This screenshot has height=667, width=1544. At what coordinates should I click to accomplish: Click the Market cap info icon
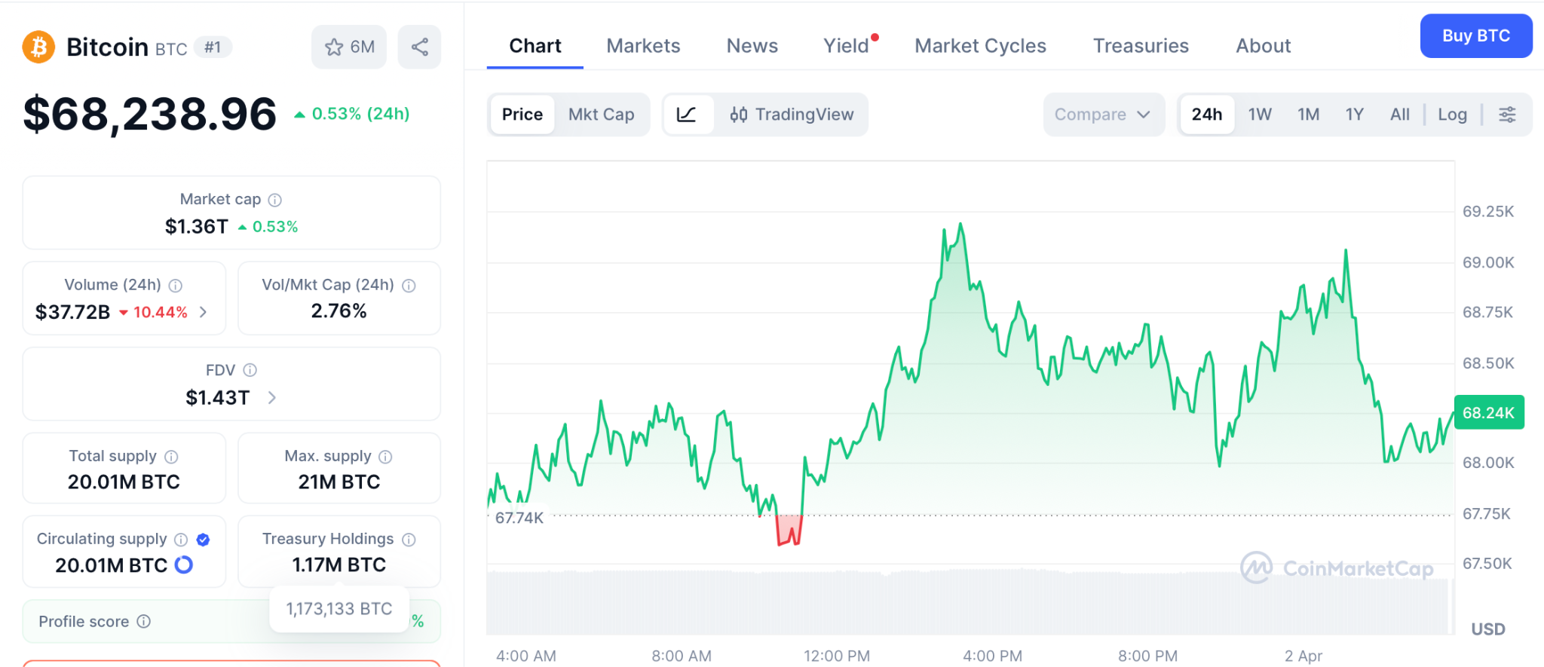[x=275, y=200]
